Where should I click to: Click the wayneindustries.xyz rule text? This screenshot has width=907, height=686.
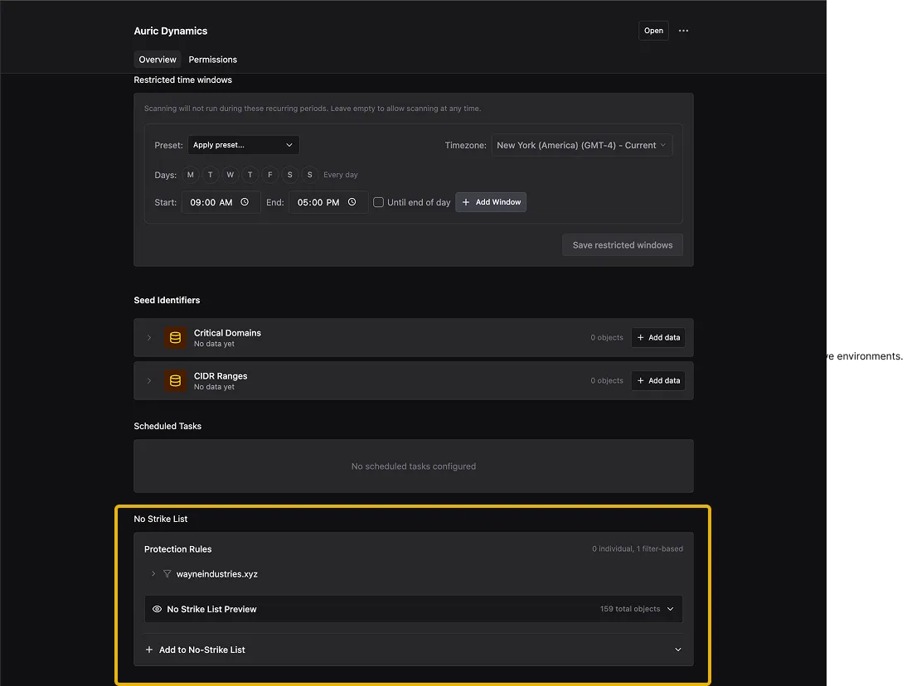(217, 574)
